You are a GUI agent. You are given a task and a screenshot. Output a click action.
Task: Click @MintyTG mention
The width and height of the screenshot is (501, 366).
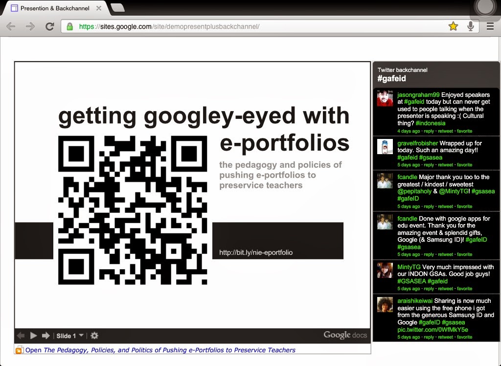pyautogui.click(x=454, y=191)
